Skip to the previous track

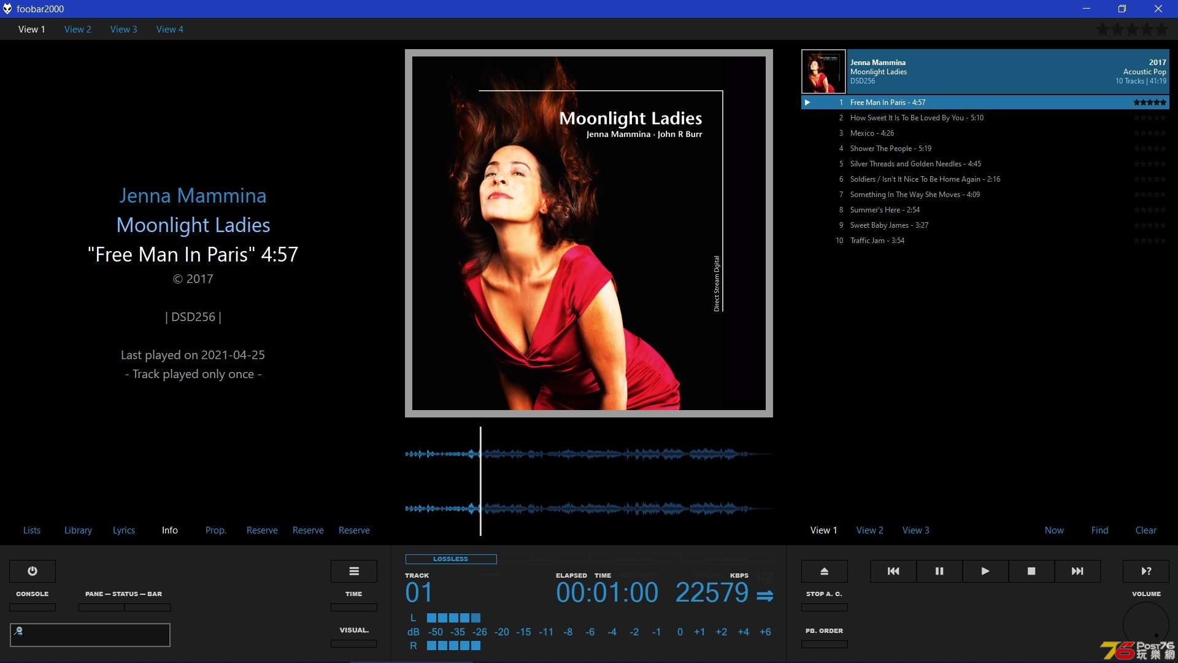[x=893, y=571]
